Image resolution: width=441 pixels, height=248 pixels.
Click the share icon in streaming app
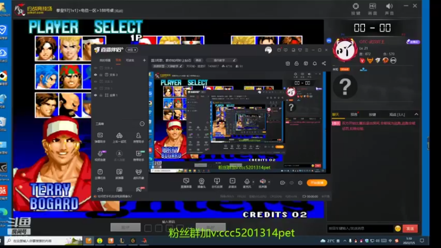pos(324,63)
